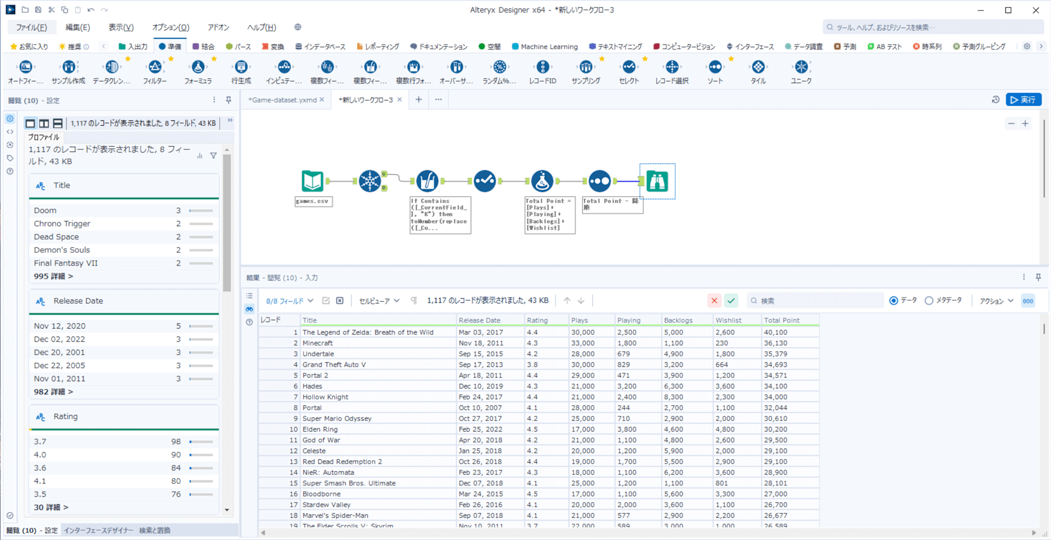This screenshot has height=540, width=1051.
Task: Open the File menu
Action: (x=31, y=27)
